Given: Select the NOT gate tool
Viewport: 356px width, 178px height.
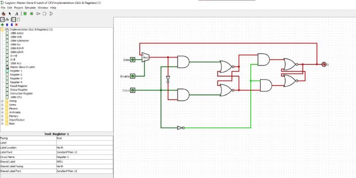Looking at the screenshot, I should coord(38,14).
